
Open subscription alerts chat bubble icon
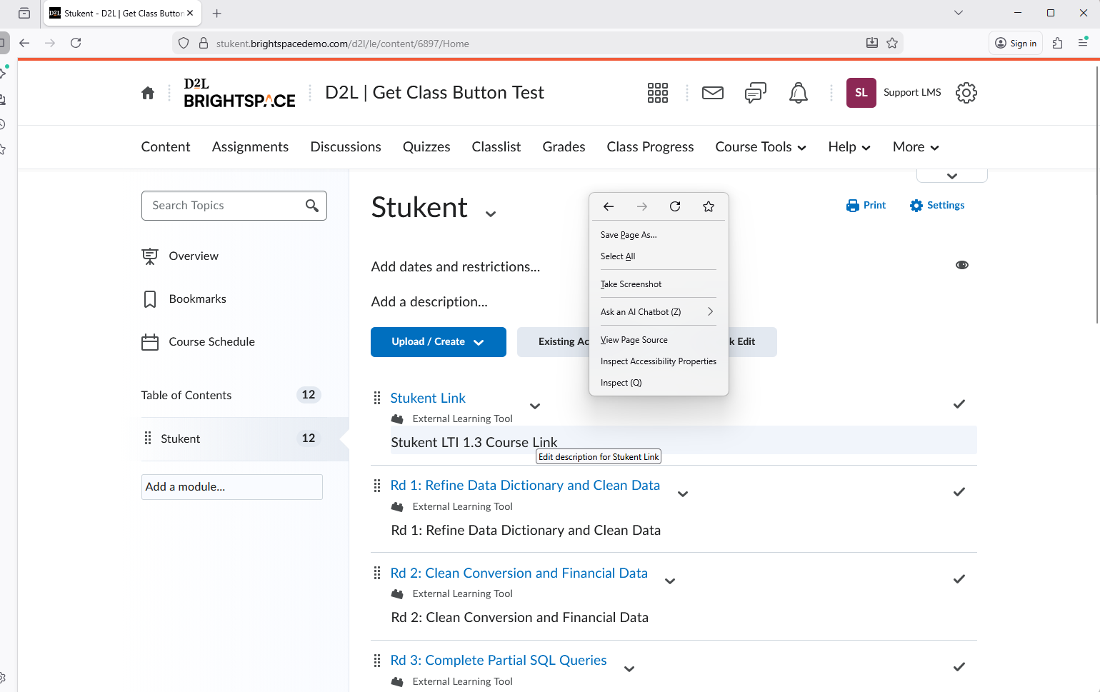[x=755, y=93]
